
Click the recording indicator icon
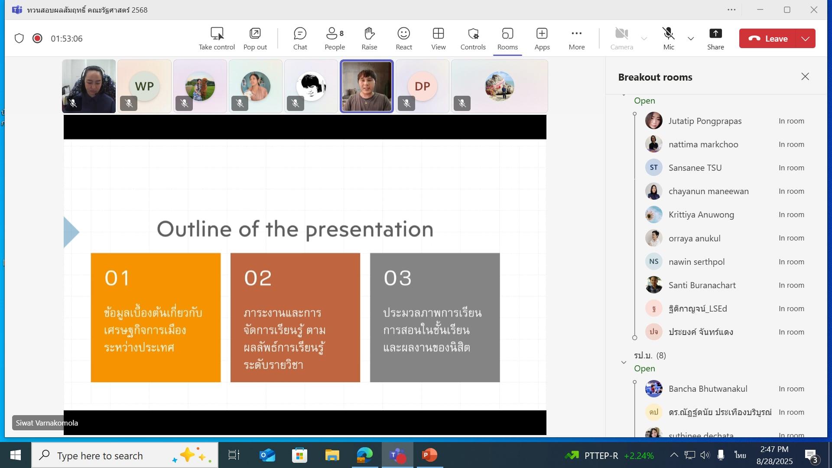click(37, 38)
